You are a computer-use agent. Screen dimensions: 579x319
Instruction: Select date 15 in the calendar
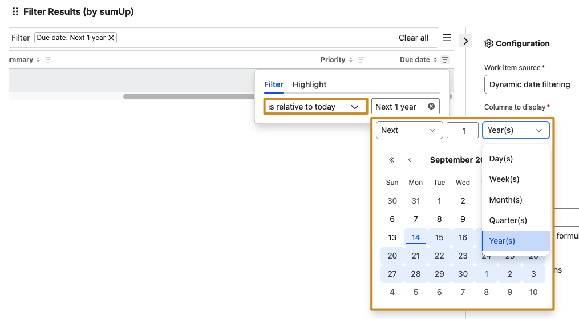439,237
